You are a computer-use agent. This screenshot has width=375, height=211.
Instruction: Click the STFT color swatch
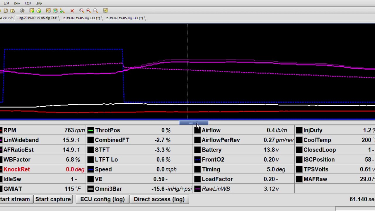tap(91, 150)
